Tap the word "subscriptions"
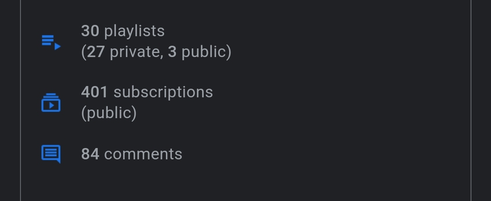Viewport: 491px width, 201px height. [x=163, y=92]
